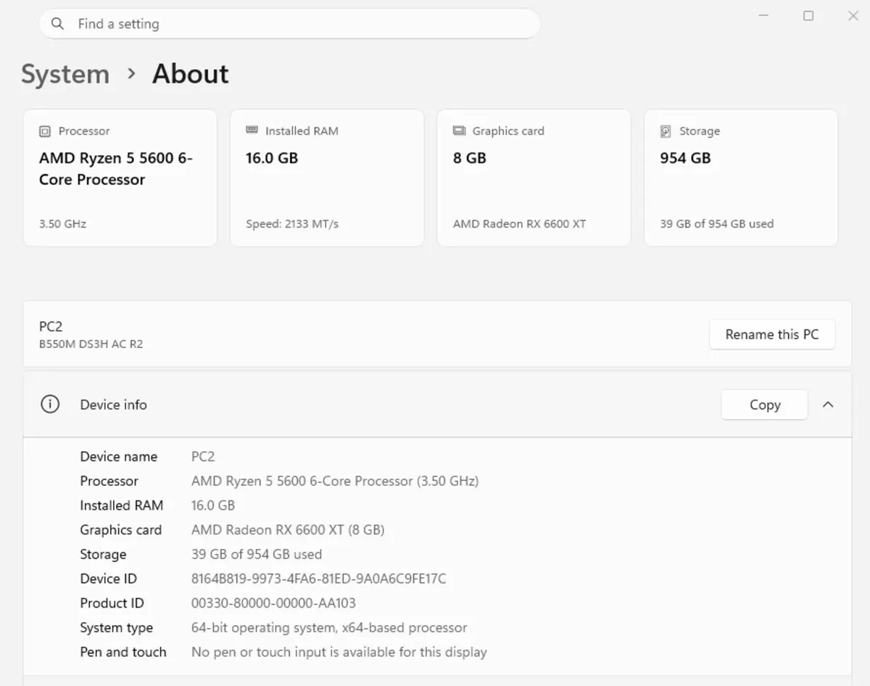Click the Pen and touch value text
The image size is (870, 686).
tap(339, 653)
